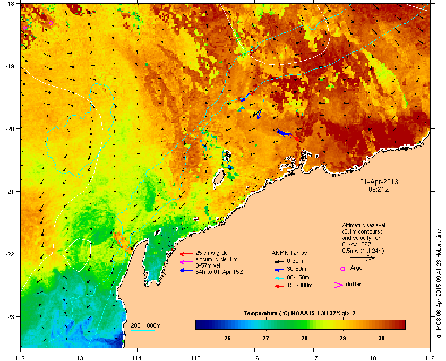Click longitude axis label 117
Image resolution: width=446 pixels, height=361 pixels.
[313, 358]
